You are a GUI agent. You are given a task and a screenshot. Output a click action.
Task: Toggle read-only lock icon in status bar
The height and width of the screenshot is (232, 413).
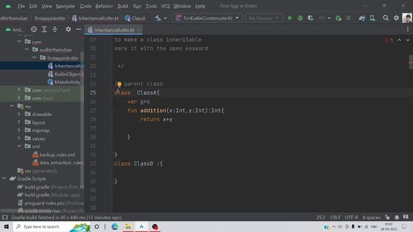tap(387, 217)
